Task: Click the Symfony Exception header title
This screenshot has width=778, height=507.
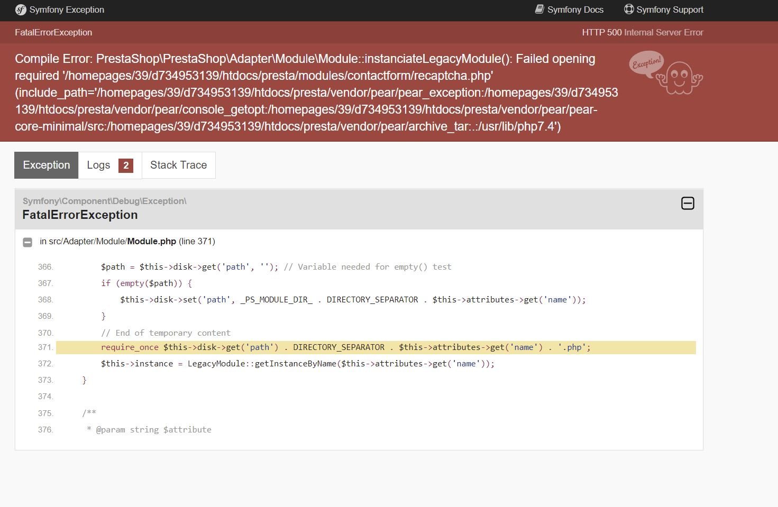Action: [67, 10]
